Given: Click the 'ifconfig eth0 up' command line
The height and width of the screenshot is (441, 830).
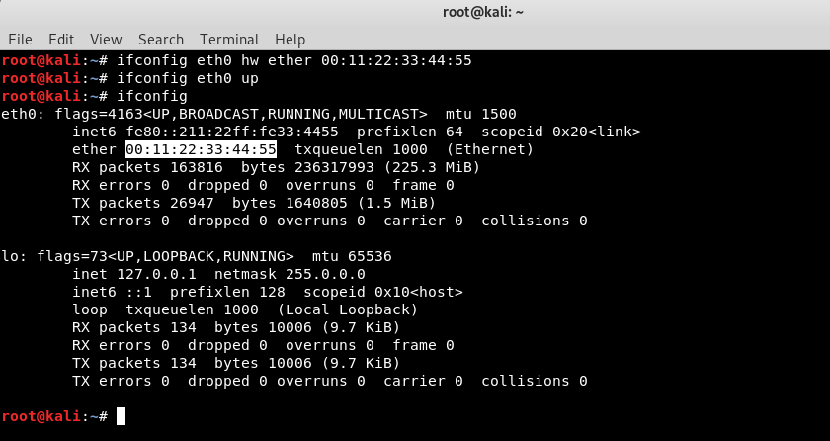Looking at the screenshot, I should pyautogui.click(x=188, y=78).
